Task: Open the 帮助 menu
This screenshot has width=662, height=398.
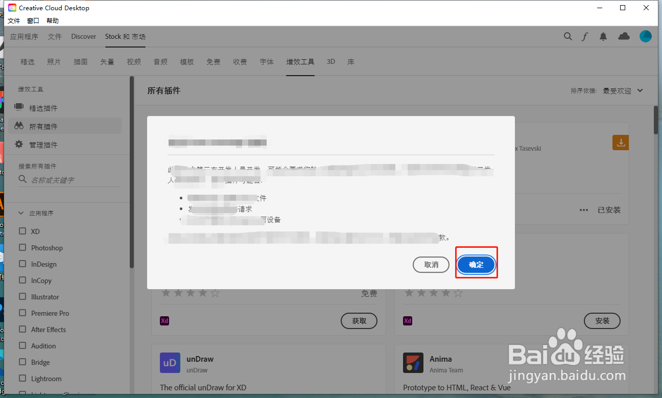Action: (53, 21)
